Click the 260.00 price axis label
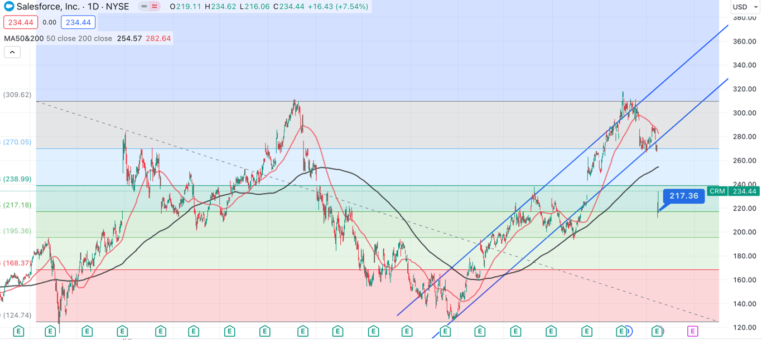762x340 pixels. 745,160
